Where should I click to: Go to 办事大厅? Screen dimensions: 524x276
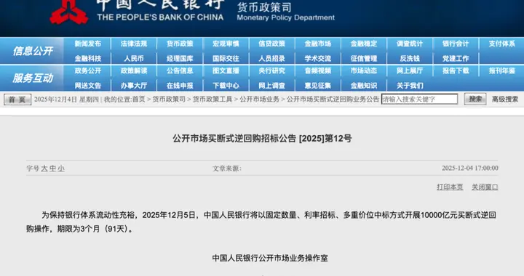coord(134,85)
